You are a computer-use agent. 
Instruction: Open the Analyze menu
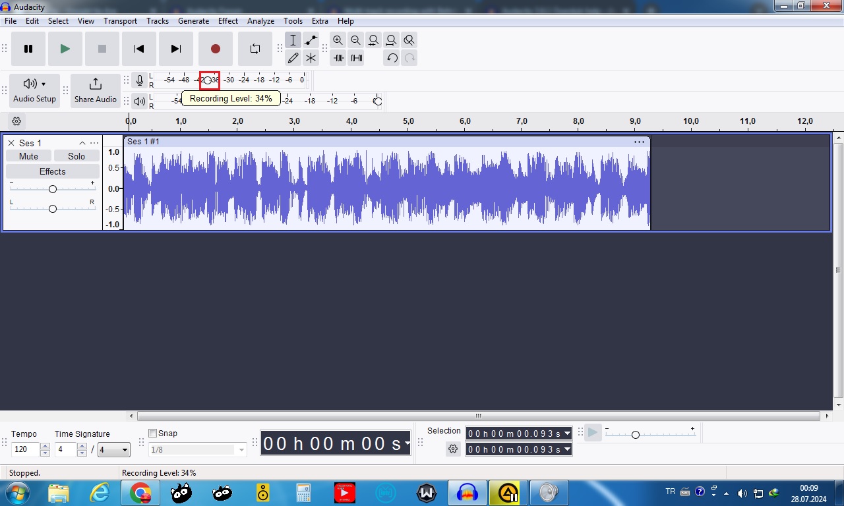click(x=260, y=21)
